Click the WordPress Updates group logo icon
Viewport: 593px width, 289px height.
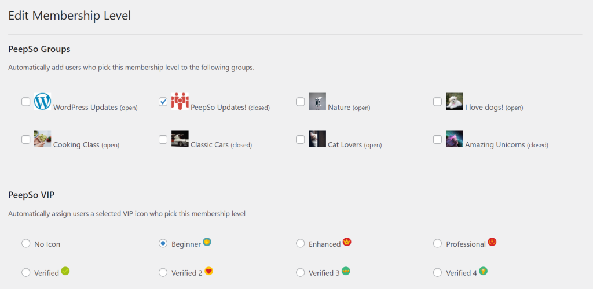(x=42, y=102)
